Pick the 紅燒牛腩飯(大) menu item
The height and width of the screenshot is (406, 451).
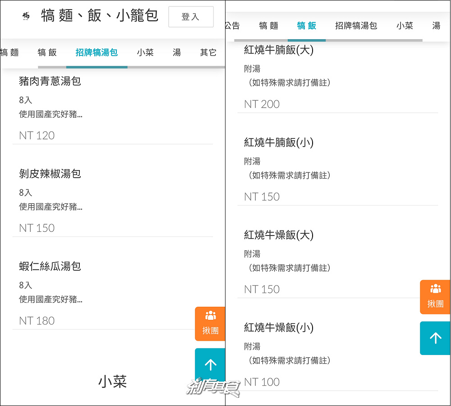point(279,50)
